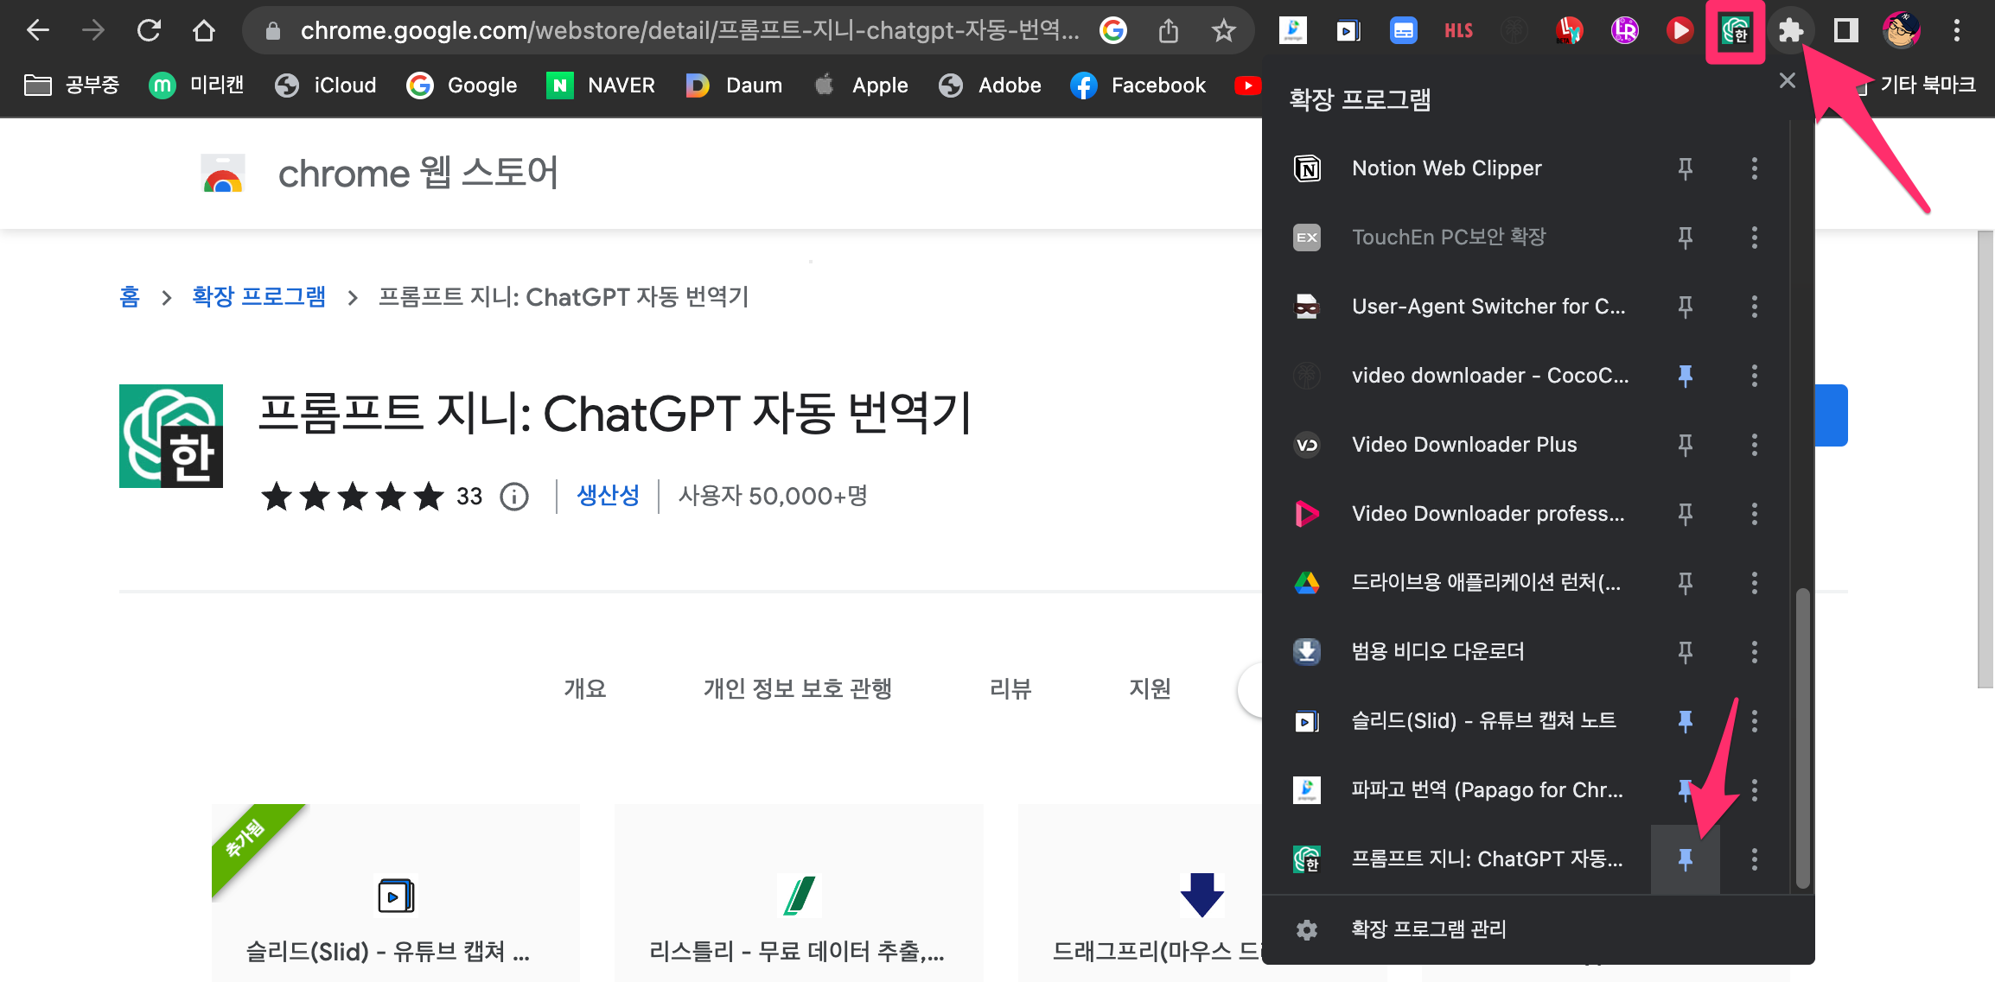1995x982 pixels.
Task: Click the 생산성 category link
Action: coord(608,496)
